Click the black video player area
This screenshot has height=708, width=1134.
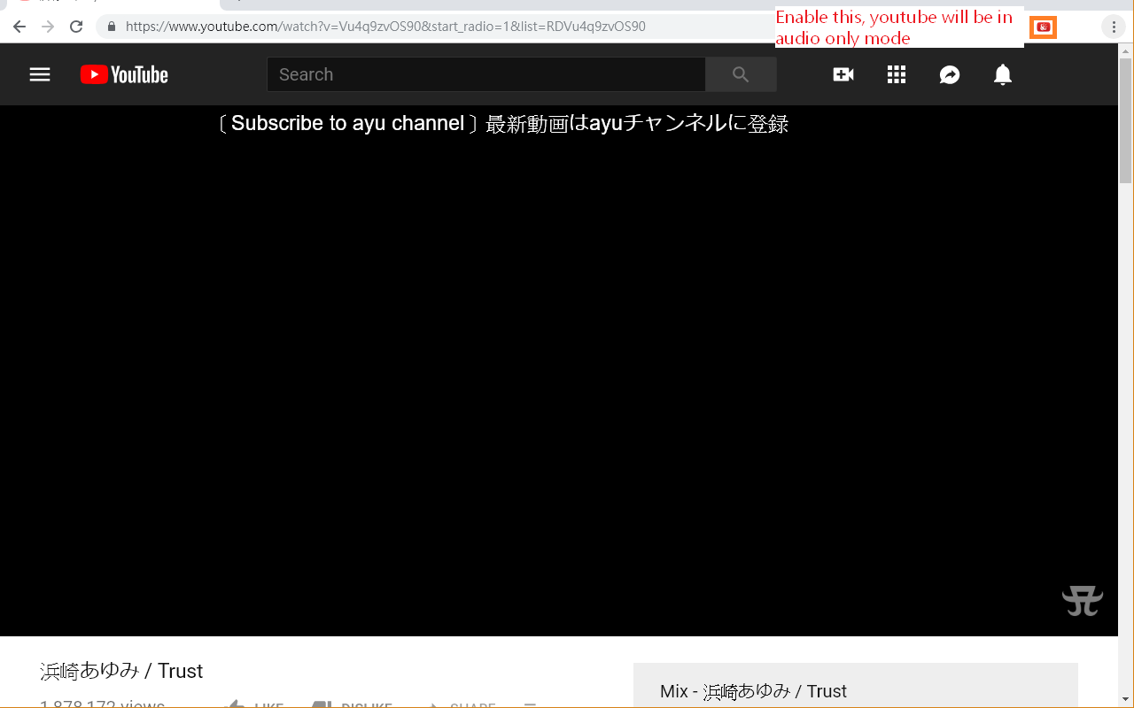pos(559,371)
